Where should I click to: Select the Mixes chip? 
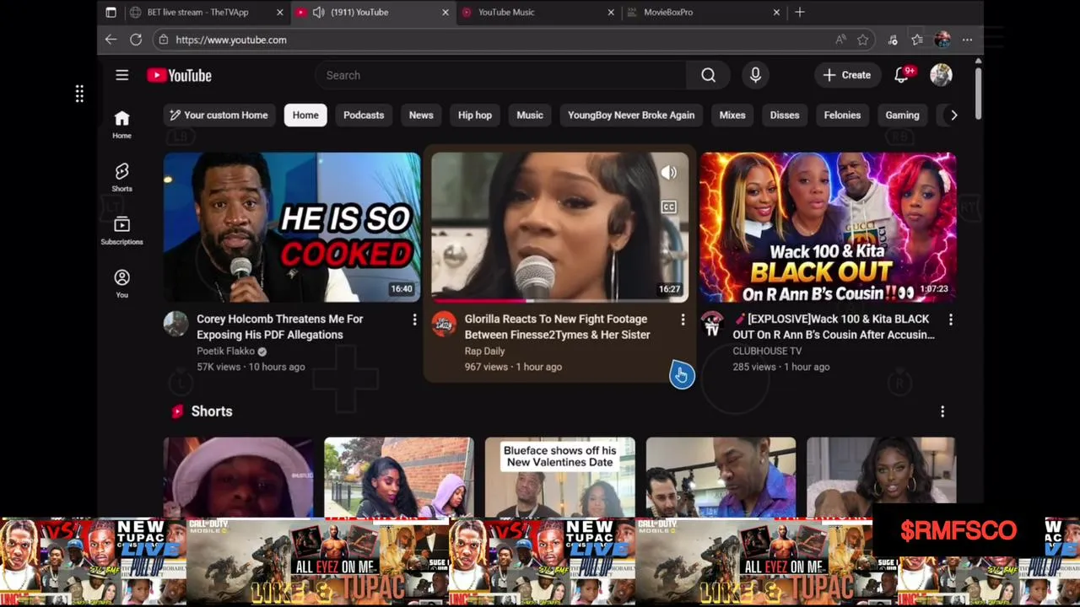(x=732, y=115)
